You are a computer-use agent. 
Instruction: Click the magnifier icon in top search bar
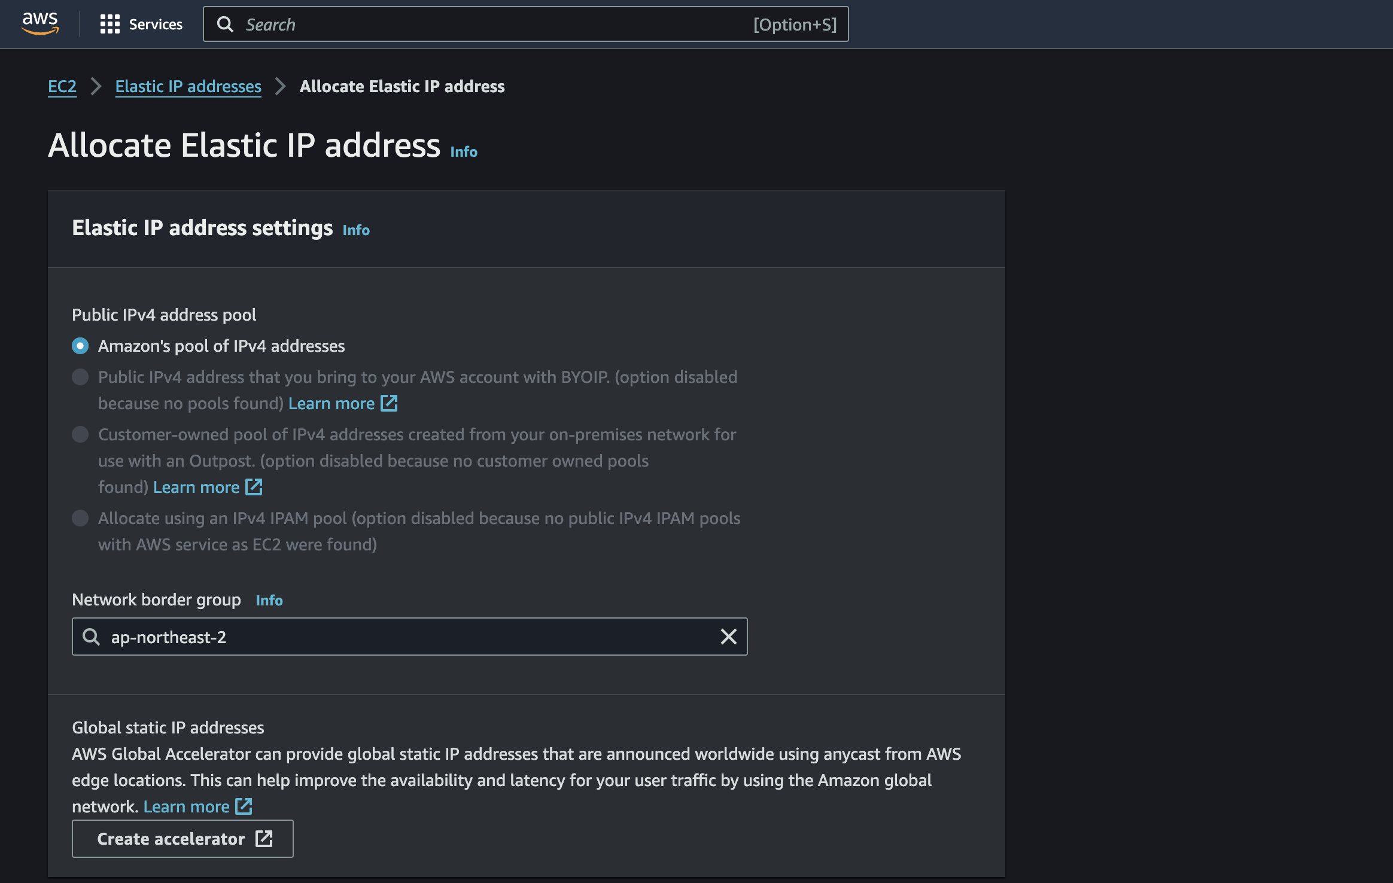(225, 25)
